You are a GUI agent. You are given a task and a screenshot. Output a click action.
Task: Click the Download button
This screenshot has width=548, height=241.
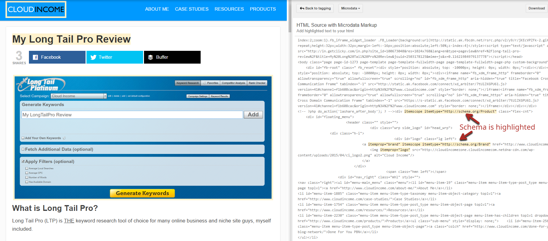pyautogui.click(x=536, y=8)
